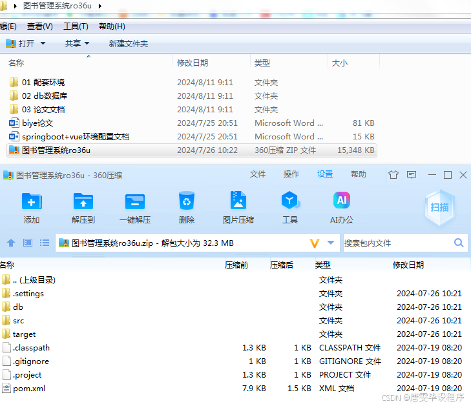Screen dimensions: 471x406
Task: Open the 查看(V) menu in Explorer
Action: [x=39, y=26]
